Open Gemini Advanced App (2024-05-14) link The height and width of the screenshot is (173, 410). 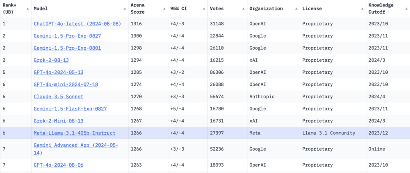[76, 149]
